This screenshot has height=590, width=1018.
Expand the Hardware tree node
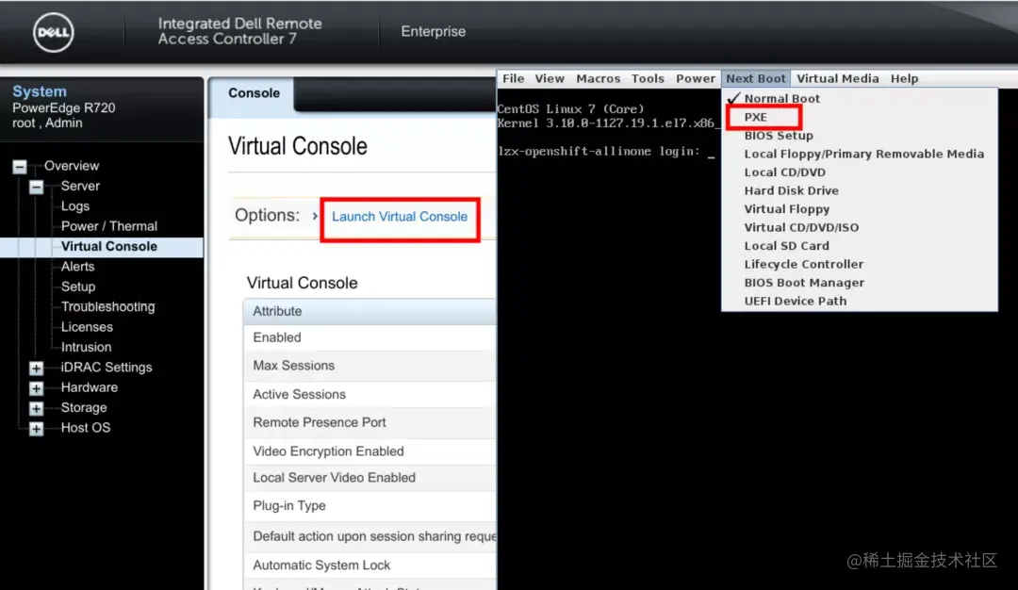37,388
